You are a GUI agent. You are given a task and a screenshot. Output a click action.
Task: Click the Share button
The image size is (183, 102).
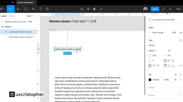[155, 9]
